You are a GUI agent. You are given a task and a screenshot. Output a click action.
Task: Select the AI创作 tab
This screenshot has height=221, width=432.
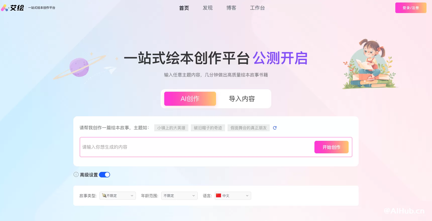[190, 99]
